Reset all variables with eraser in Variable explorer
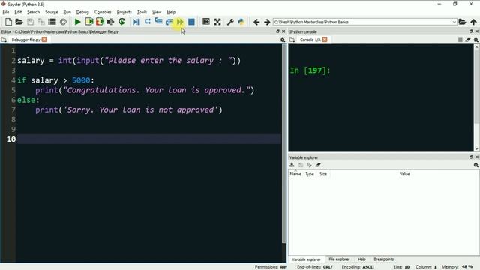This screenshot has height=270, width=480. [x=318, y=165]
